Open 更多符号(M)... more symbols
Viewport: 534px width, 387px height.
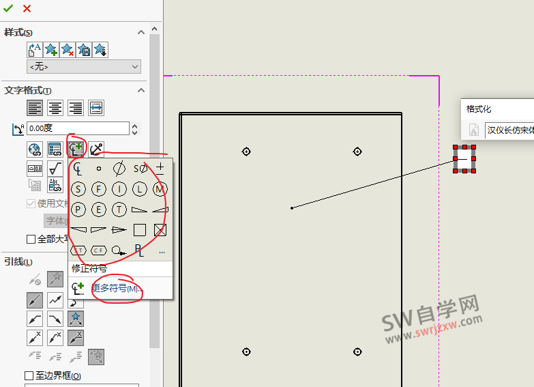(117, 289)
